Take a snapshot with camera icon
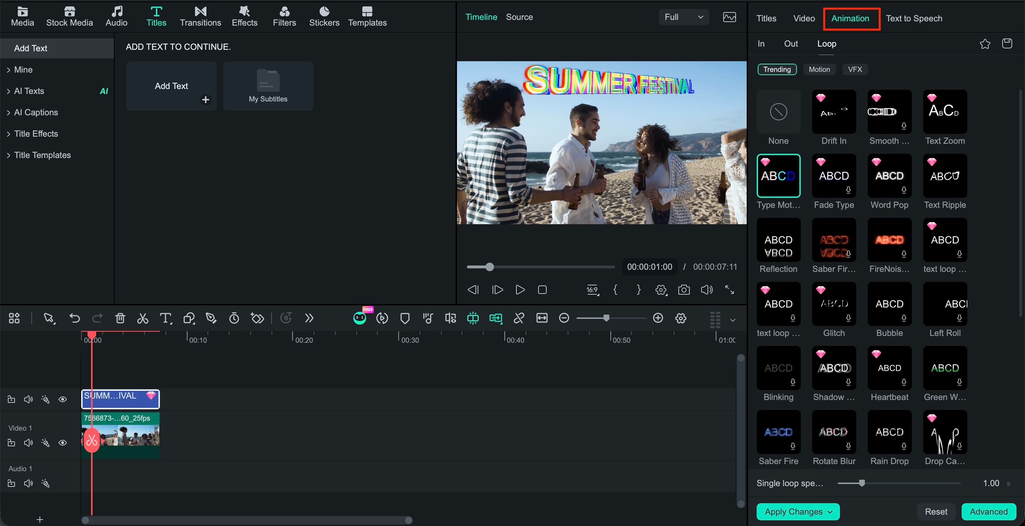1025x526 pixels. tap(684, 290)
